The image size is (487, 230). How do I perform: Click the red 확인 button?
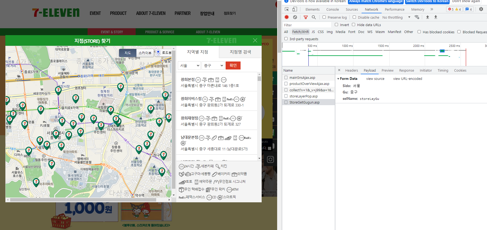coord(233,65)
